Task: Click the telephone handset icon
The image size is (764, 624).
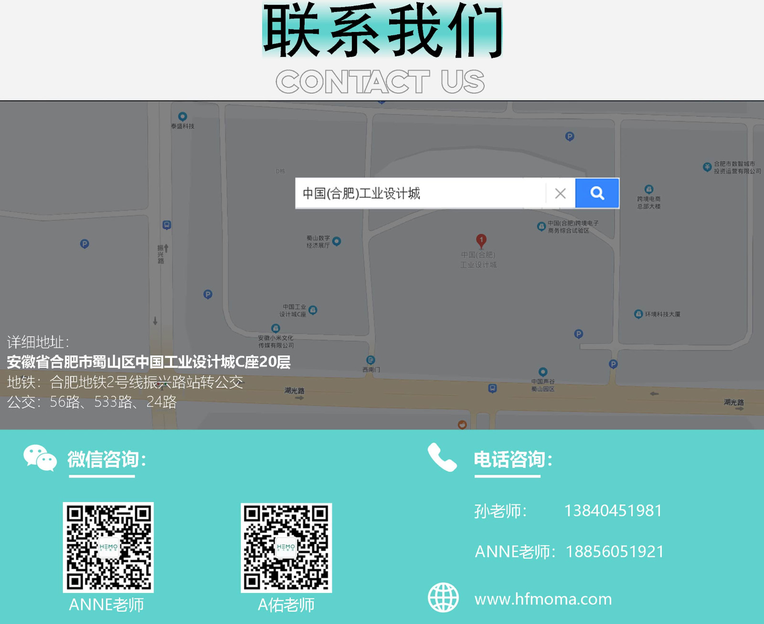Action: tap(442, 457)
